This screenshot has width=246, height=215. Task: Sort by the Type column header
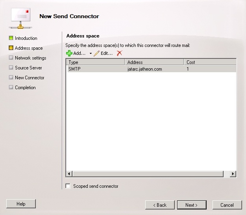point(95,62)
